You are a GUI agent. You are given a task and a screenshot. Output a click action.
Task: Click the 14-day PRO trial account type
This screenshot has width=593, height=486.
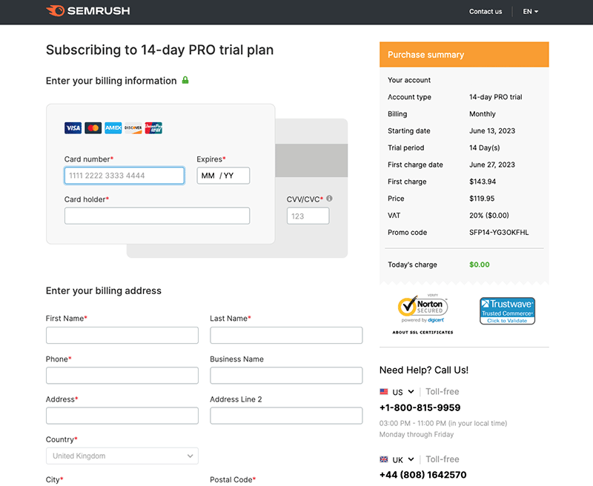pos(495,97)
